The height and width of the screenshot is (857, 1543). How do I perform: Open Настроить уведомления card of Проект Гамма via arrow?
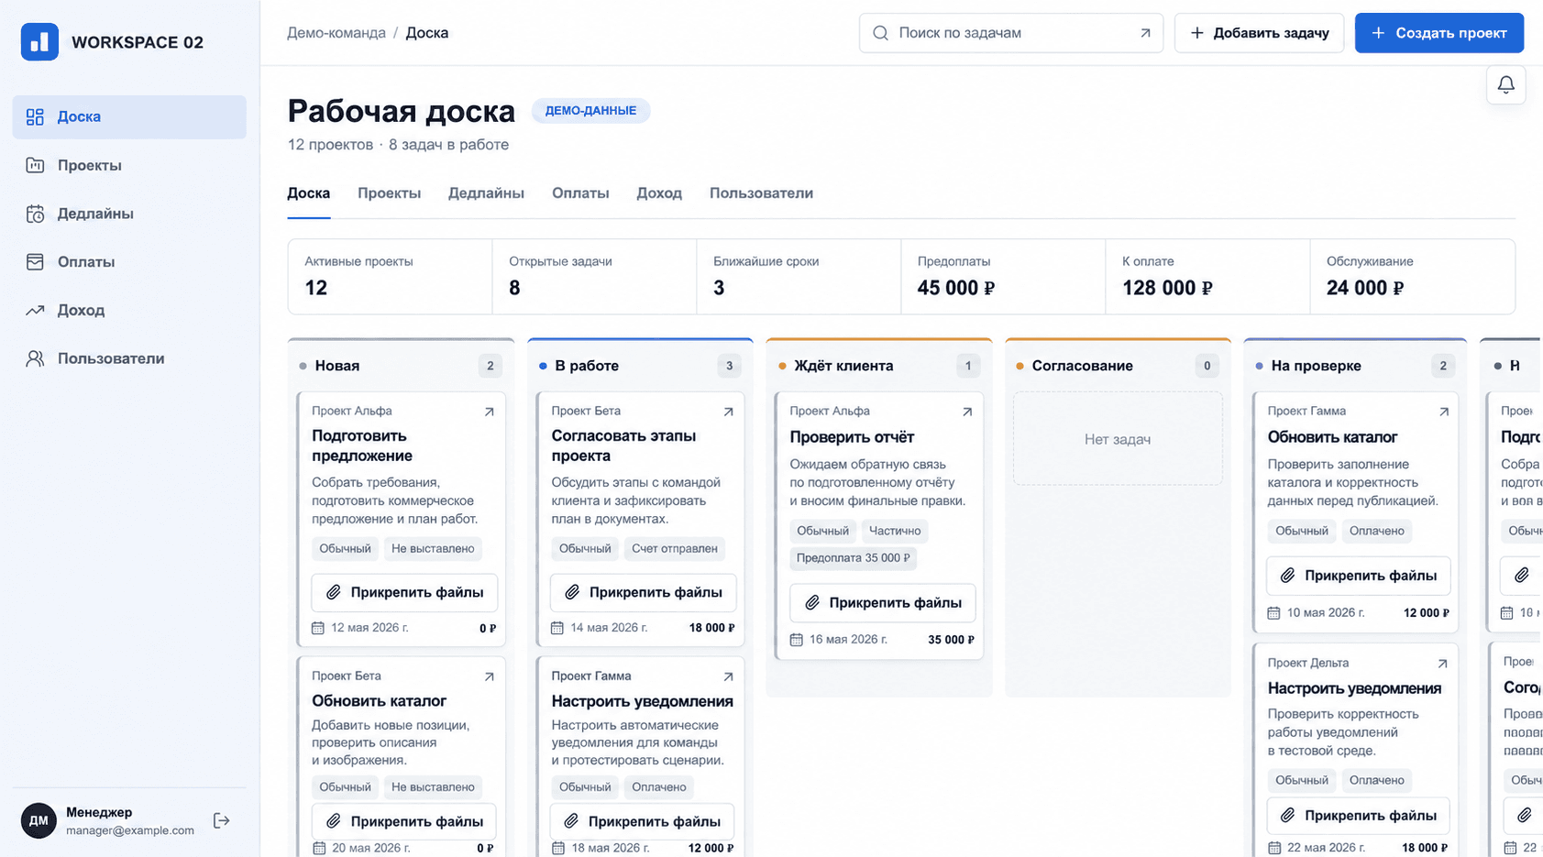pos(728,676)
